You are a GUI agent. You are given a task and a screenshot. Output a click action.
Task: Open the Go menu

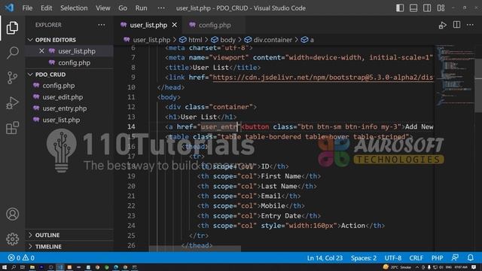coord(123,8)
